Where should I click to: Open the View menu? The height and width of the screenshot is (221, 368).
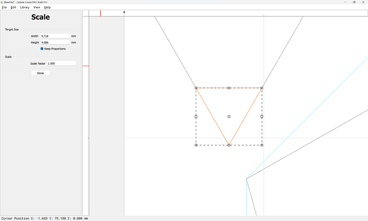click(x=37, y=7)
